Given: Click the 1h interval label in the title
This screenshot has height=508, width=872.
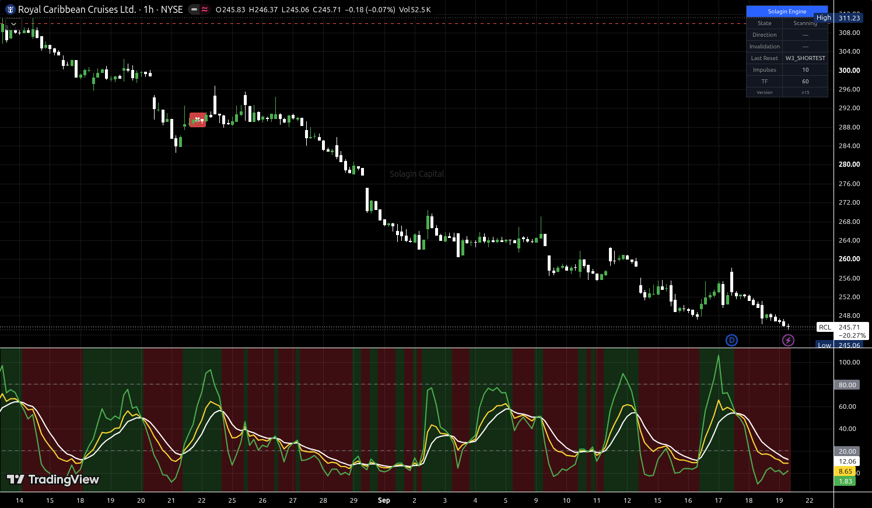Looking at the screenshot, I should (x=149, y=9).
